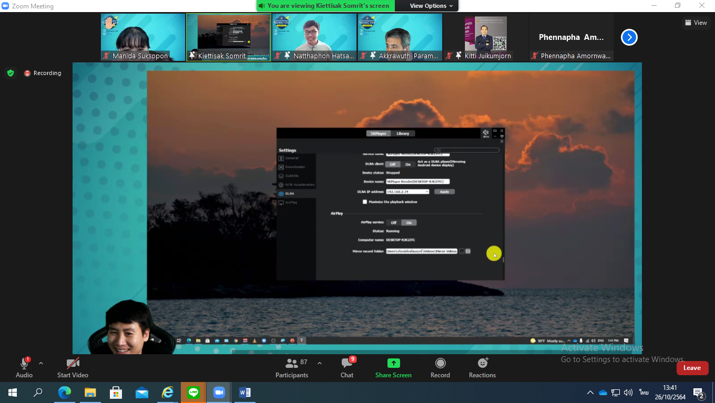The height and width of the screenshot is (403, 715).
Task: Click Apply next to DLNA IP address
Action: [x=444, y=192]
